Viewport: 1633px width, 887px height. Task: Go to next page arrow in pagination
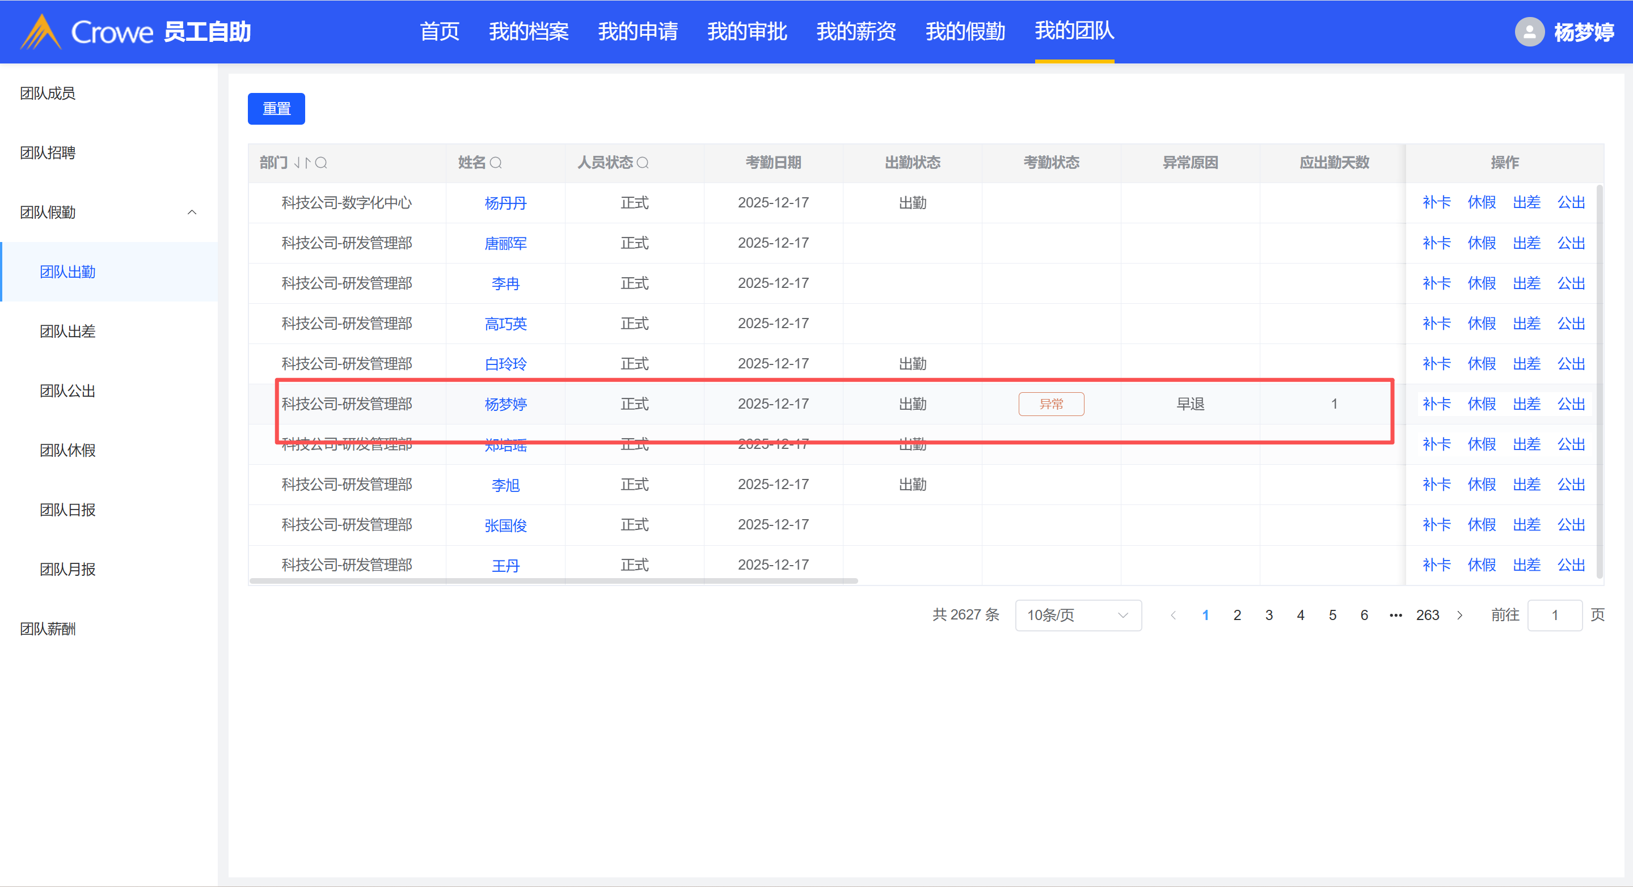click(x=1460, y=615)
